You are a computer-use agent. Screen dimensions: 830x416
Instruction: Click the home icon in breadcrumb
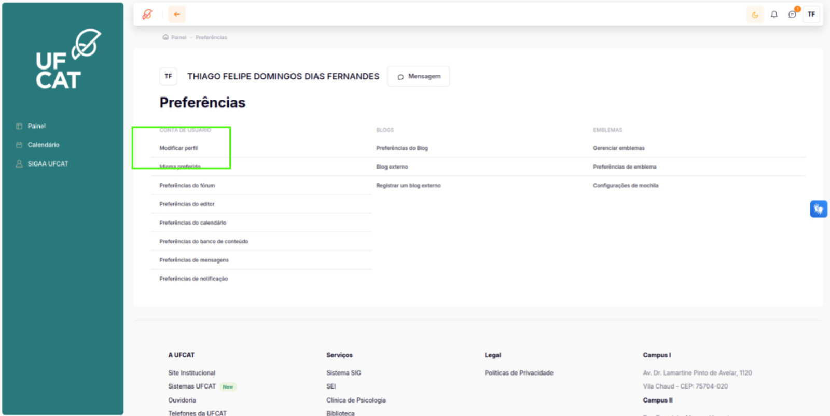[165, 37]
